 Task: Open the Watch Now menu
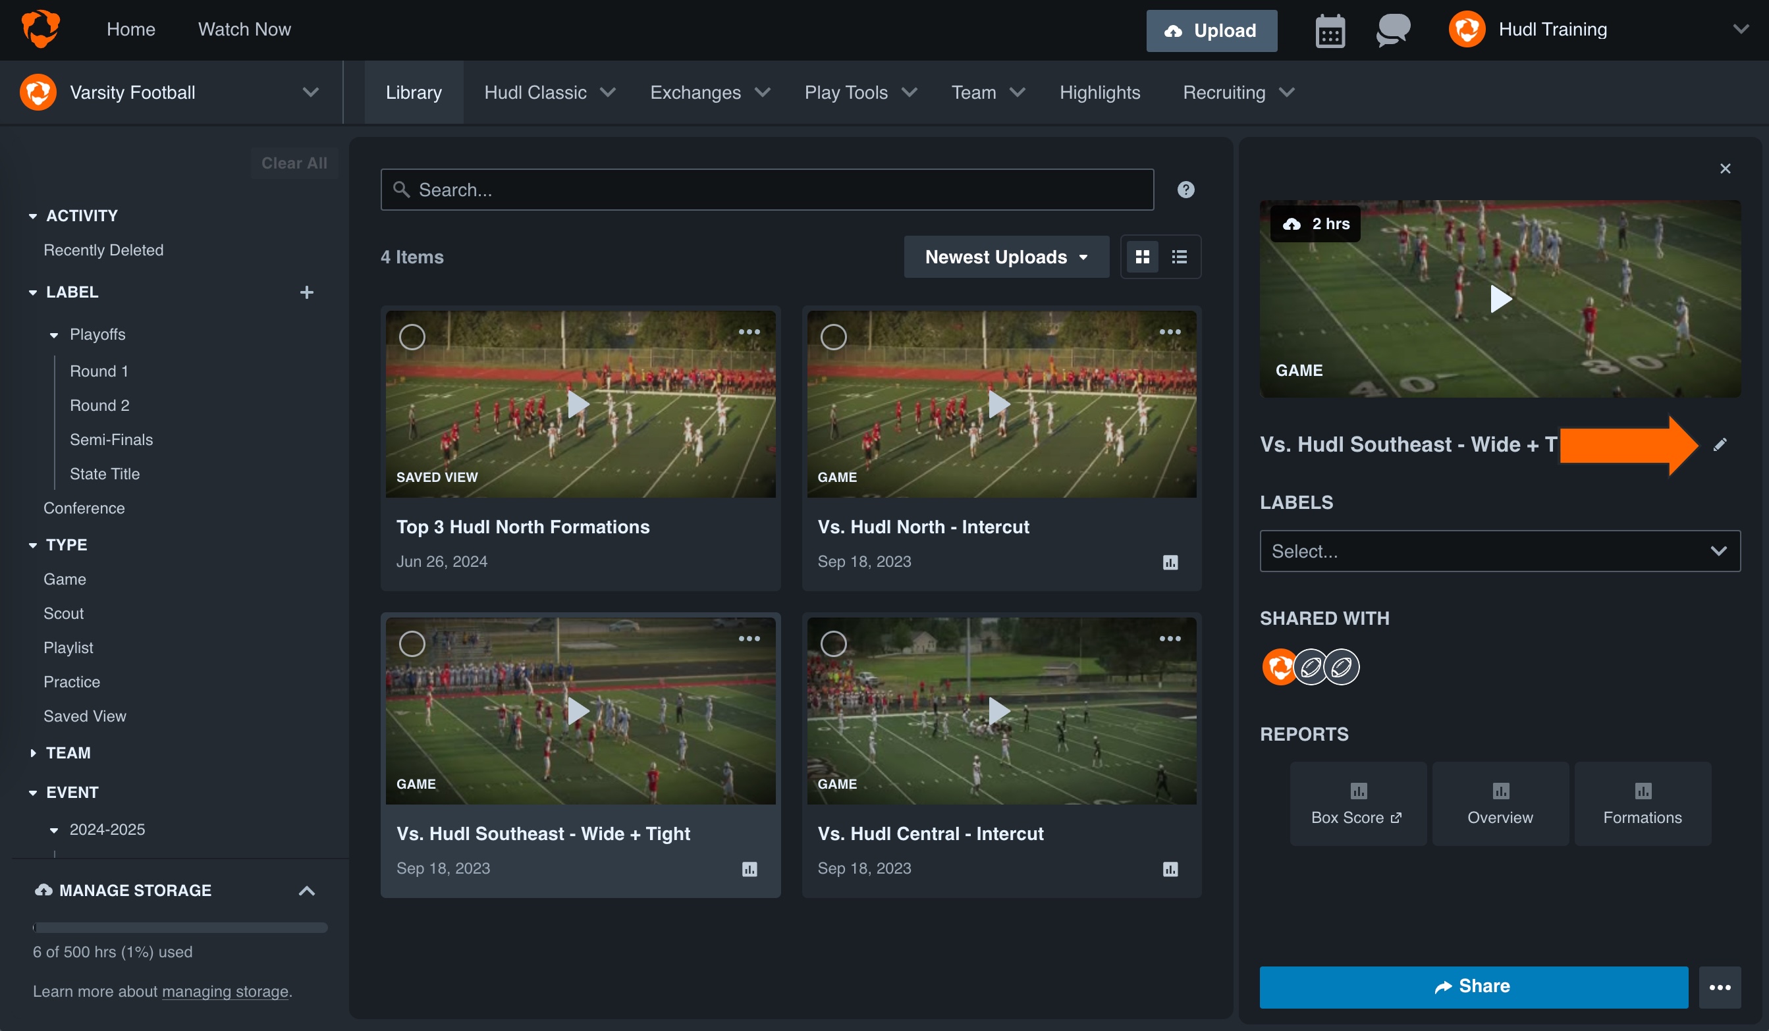click(244, 29)
